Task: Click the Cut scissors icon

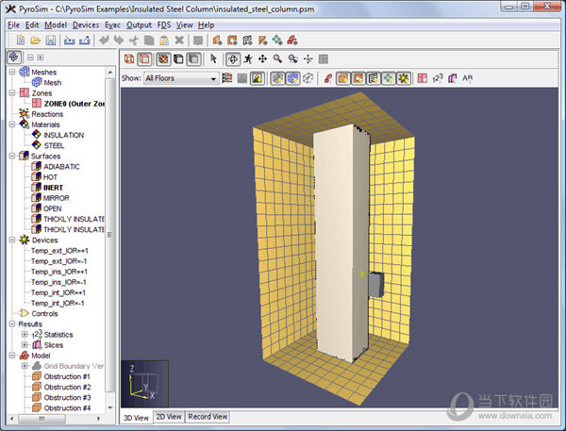Action: tap(134, 40)
